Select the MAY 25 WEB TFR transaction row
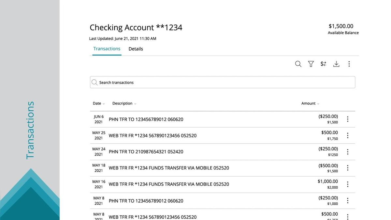This screenshot has width=391, height=220. 195,135
